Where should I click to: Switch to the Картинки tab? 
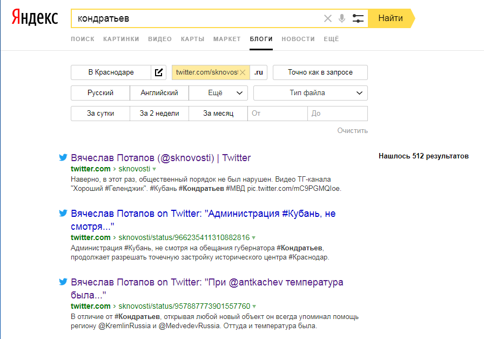click(x=121, y=39)
